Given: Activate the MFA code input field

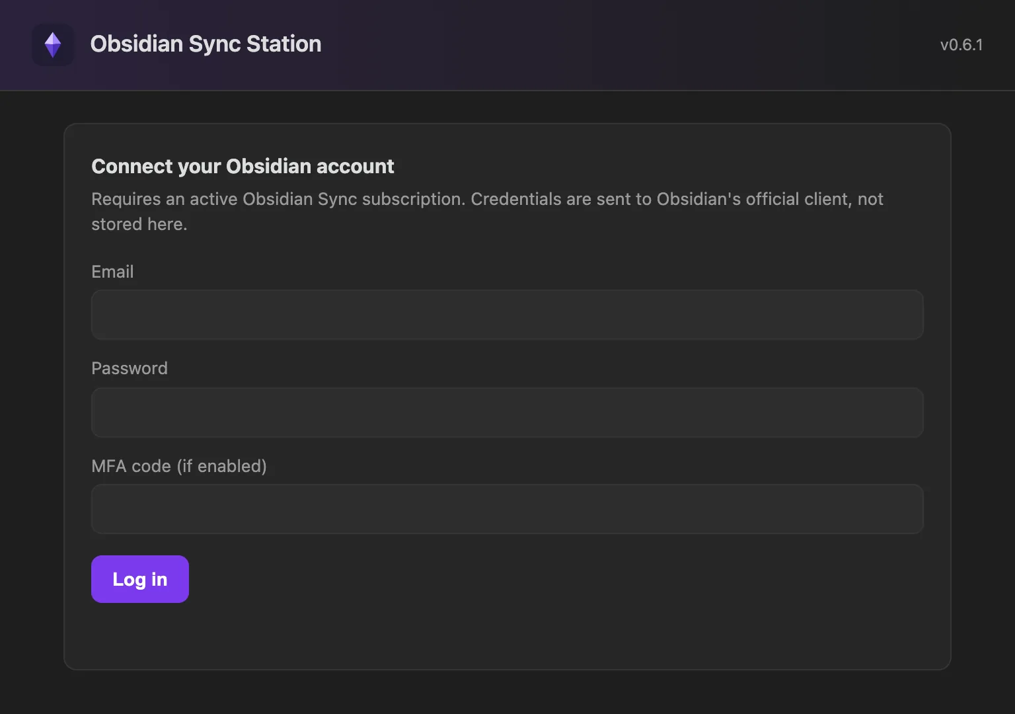Looking at the screenshot, I should tap(507, 509).
